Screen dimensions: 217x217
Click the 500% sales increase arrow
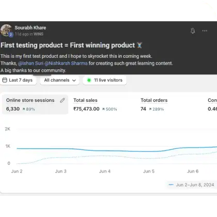pos(103,109)
